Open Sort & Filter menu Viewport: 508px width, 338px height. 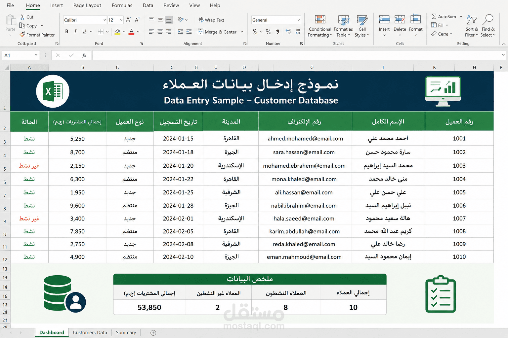472,26
